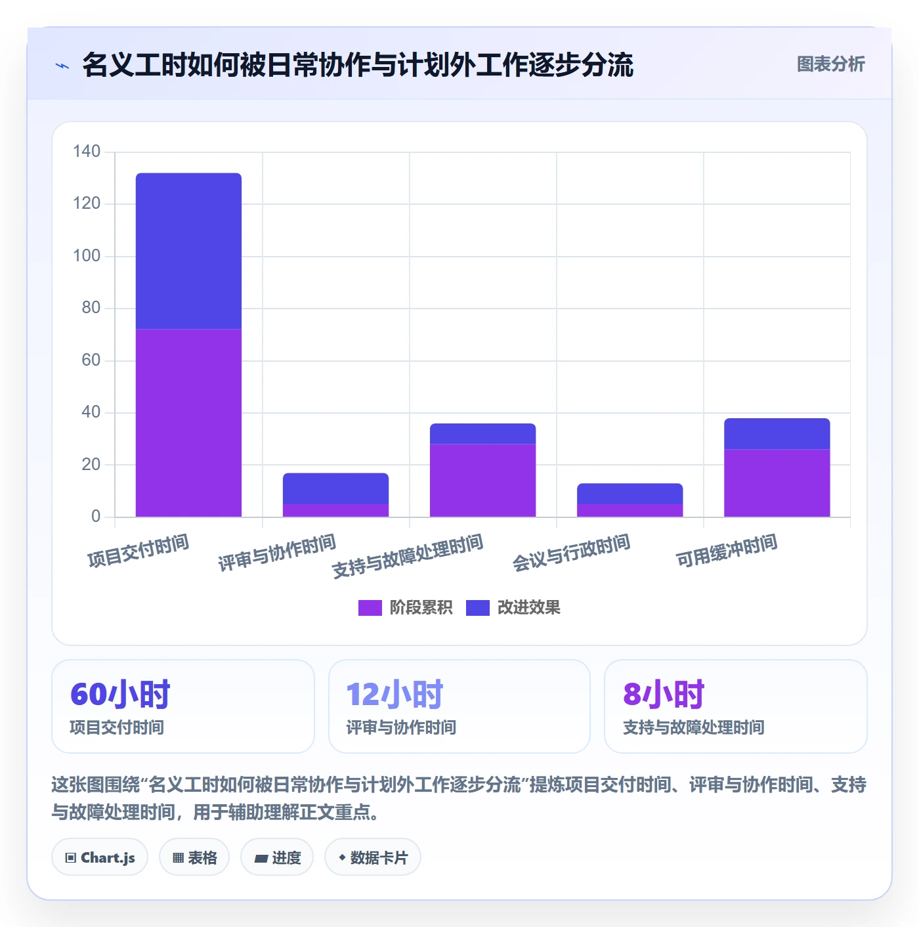Select the 数据卡片 tag chip
This screenshot has height=927, width=919.
pyautogui.click(x=373, y=857)
